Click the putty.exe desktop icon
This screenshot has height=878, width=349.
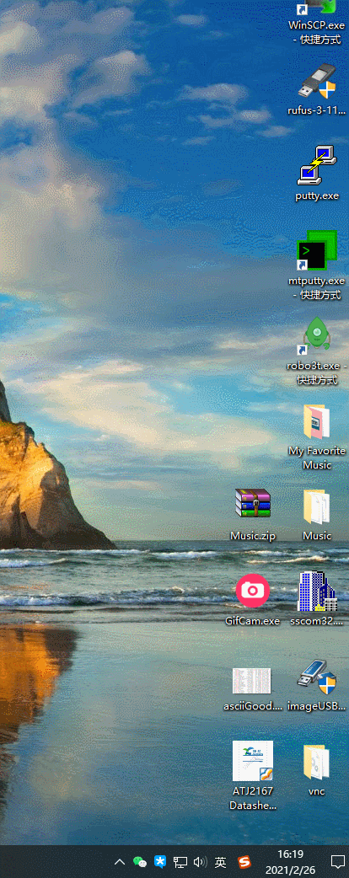pos(317,164)
